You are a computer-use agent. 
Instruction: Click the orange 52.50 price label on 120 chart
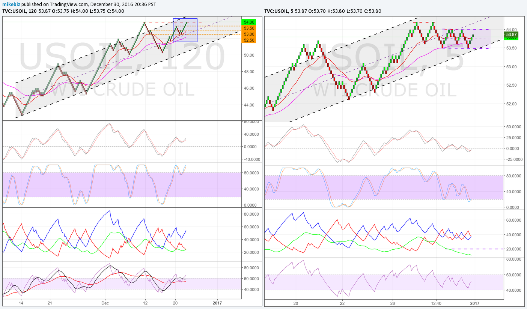(x=249, y=40)
